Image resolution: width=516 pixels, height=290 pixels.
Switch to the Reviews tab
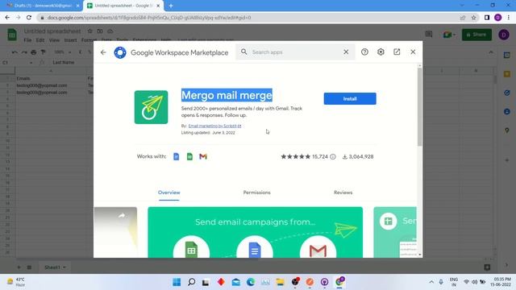[343, 193]
